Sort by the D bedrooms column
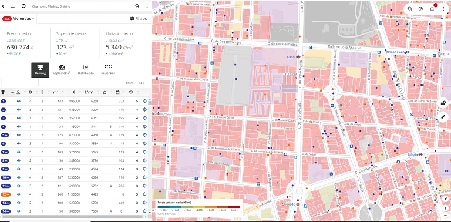This screenshot has height=222, width=451. [x=30, y=92]
